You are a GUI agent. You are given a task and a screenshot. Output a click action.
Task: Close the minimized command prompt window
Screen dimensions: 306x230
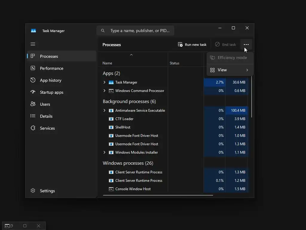click(x=39, y=226)
